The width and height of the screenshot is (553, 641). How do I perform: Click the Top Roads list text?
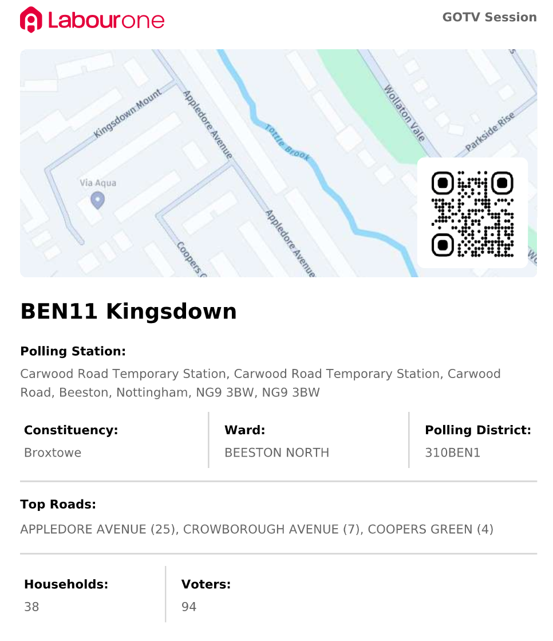pyautogui.click(x=256, y=529)
